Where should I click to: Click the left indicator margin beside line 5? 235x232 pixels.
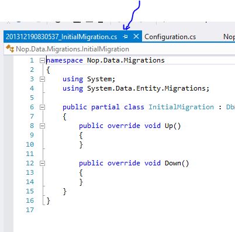8,98
